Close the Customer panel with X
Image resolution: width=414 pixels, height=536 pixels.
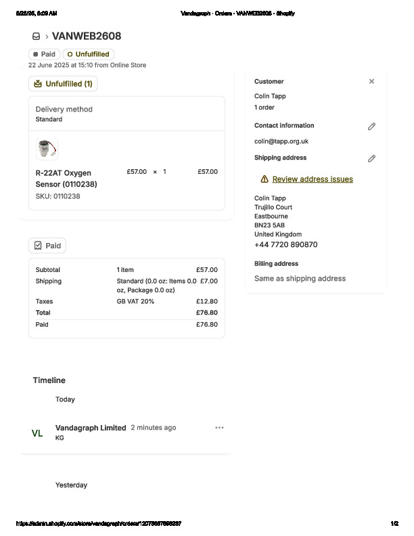pyautogui.click(x=371, y=81)
